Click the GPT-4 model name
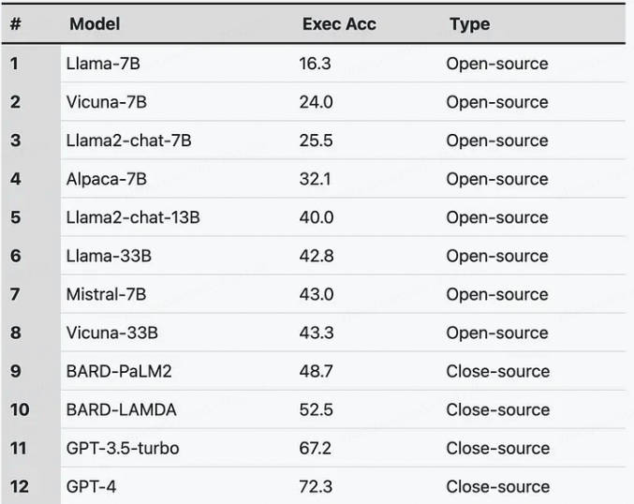 pyautogui.click(x=91, y=486)
